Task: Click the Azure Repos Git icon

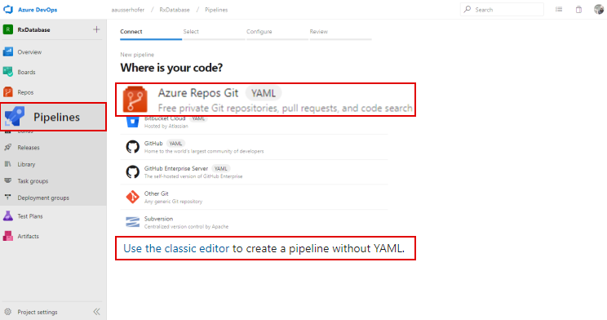Action: point(135,100)
